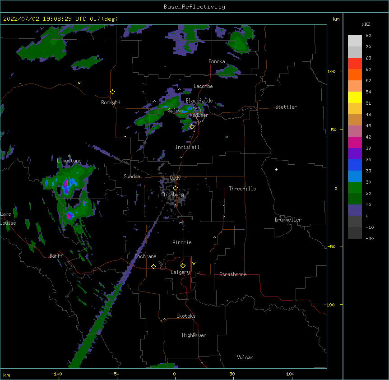The image size is (389, 380).
Task: Select the purple-blue 10 dBZ legend color
Action: pyautogui.click(x=355, y=210)
